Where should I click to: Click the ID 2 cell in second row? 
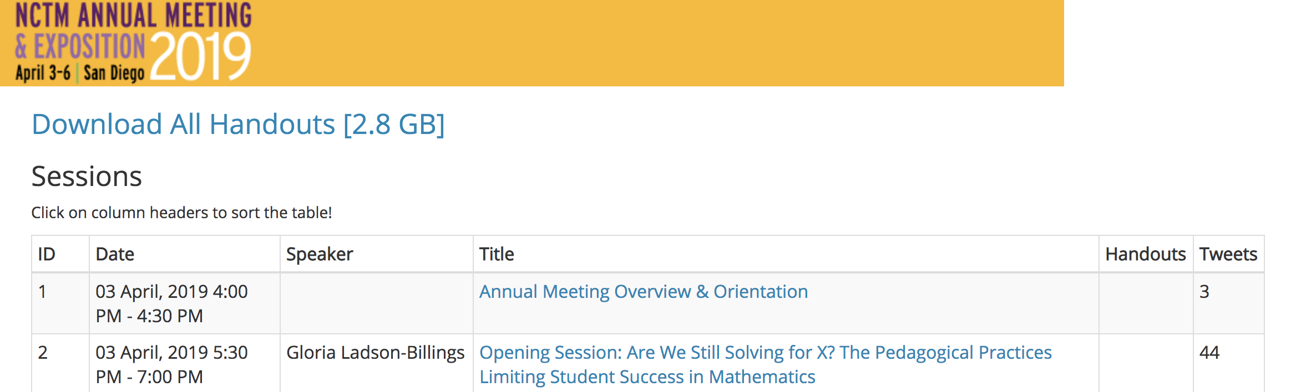(x=43, y=353)
